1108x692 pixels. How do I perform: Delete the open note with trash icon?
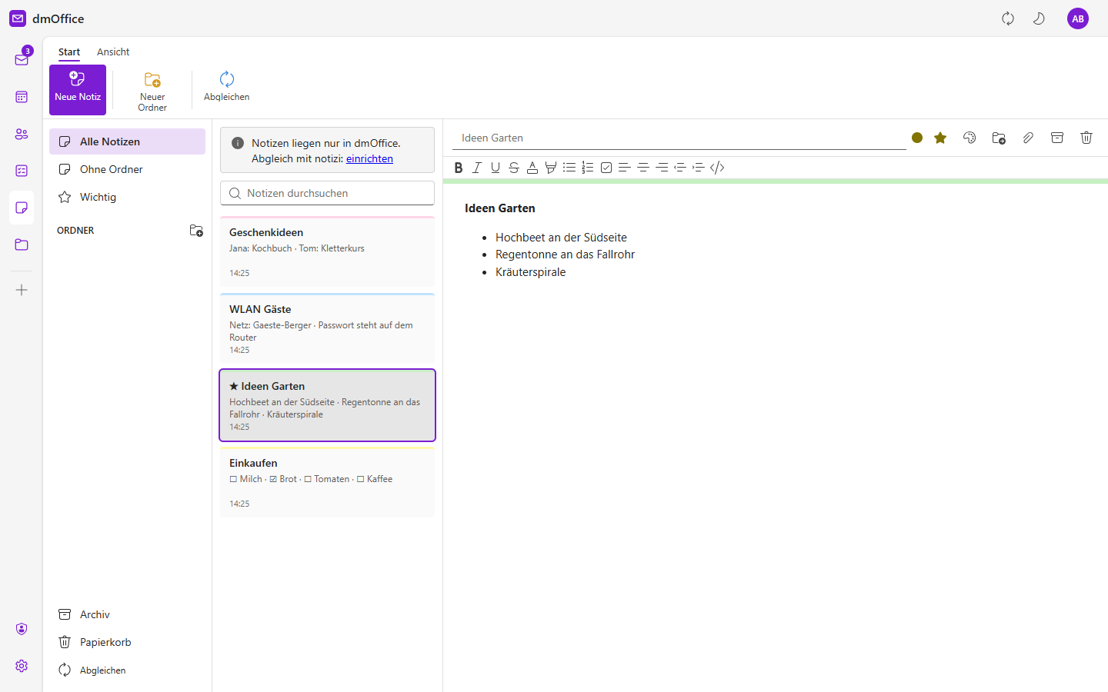coord(1086,138)
